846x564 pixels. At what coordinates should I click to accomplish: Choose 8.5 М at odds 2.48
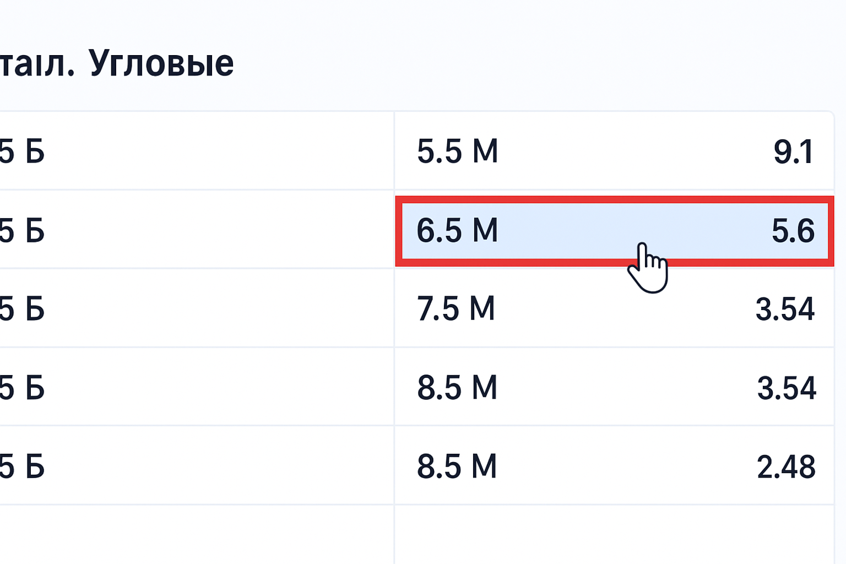click(614, 466)
